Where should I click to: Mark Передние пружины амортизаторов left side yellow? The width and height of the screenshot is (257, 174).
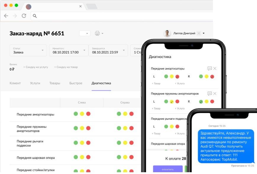pyautogui.click(x=82, y=128)
